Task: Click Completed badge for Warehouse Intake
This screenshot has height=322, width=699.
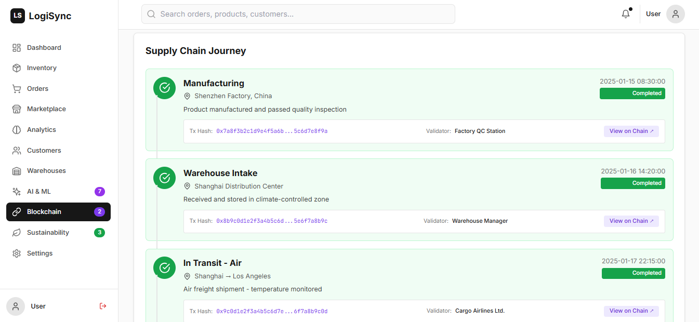Action: pyautogui.click(x=633, y=183)
